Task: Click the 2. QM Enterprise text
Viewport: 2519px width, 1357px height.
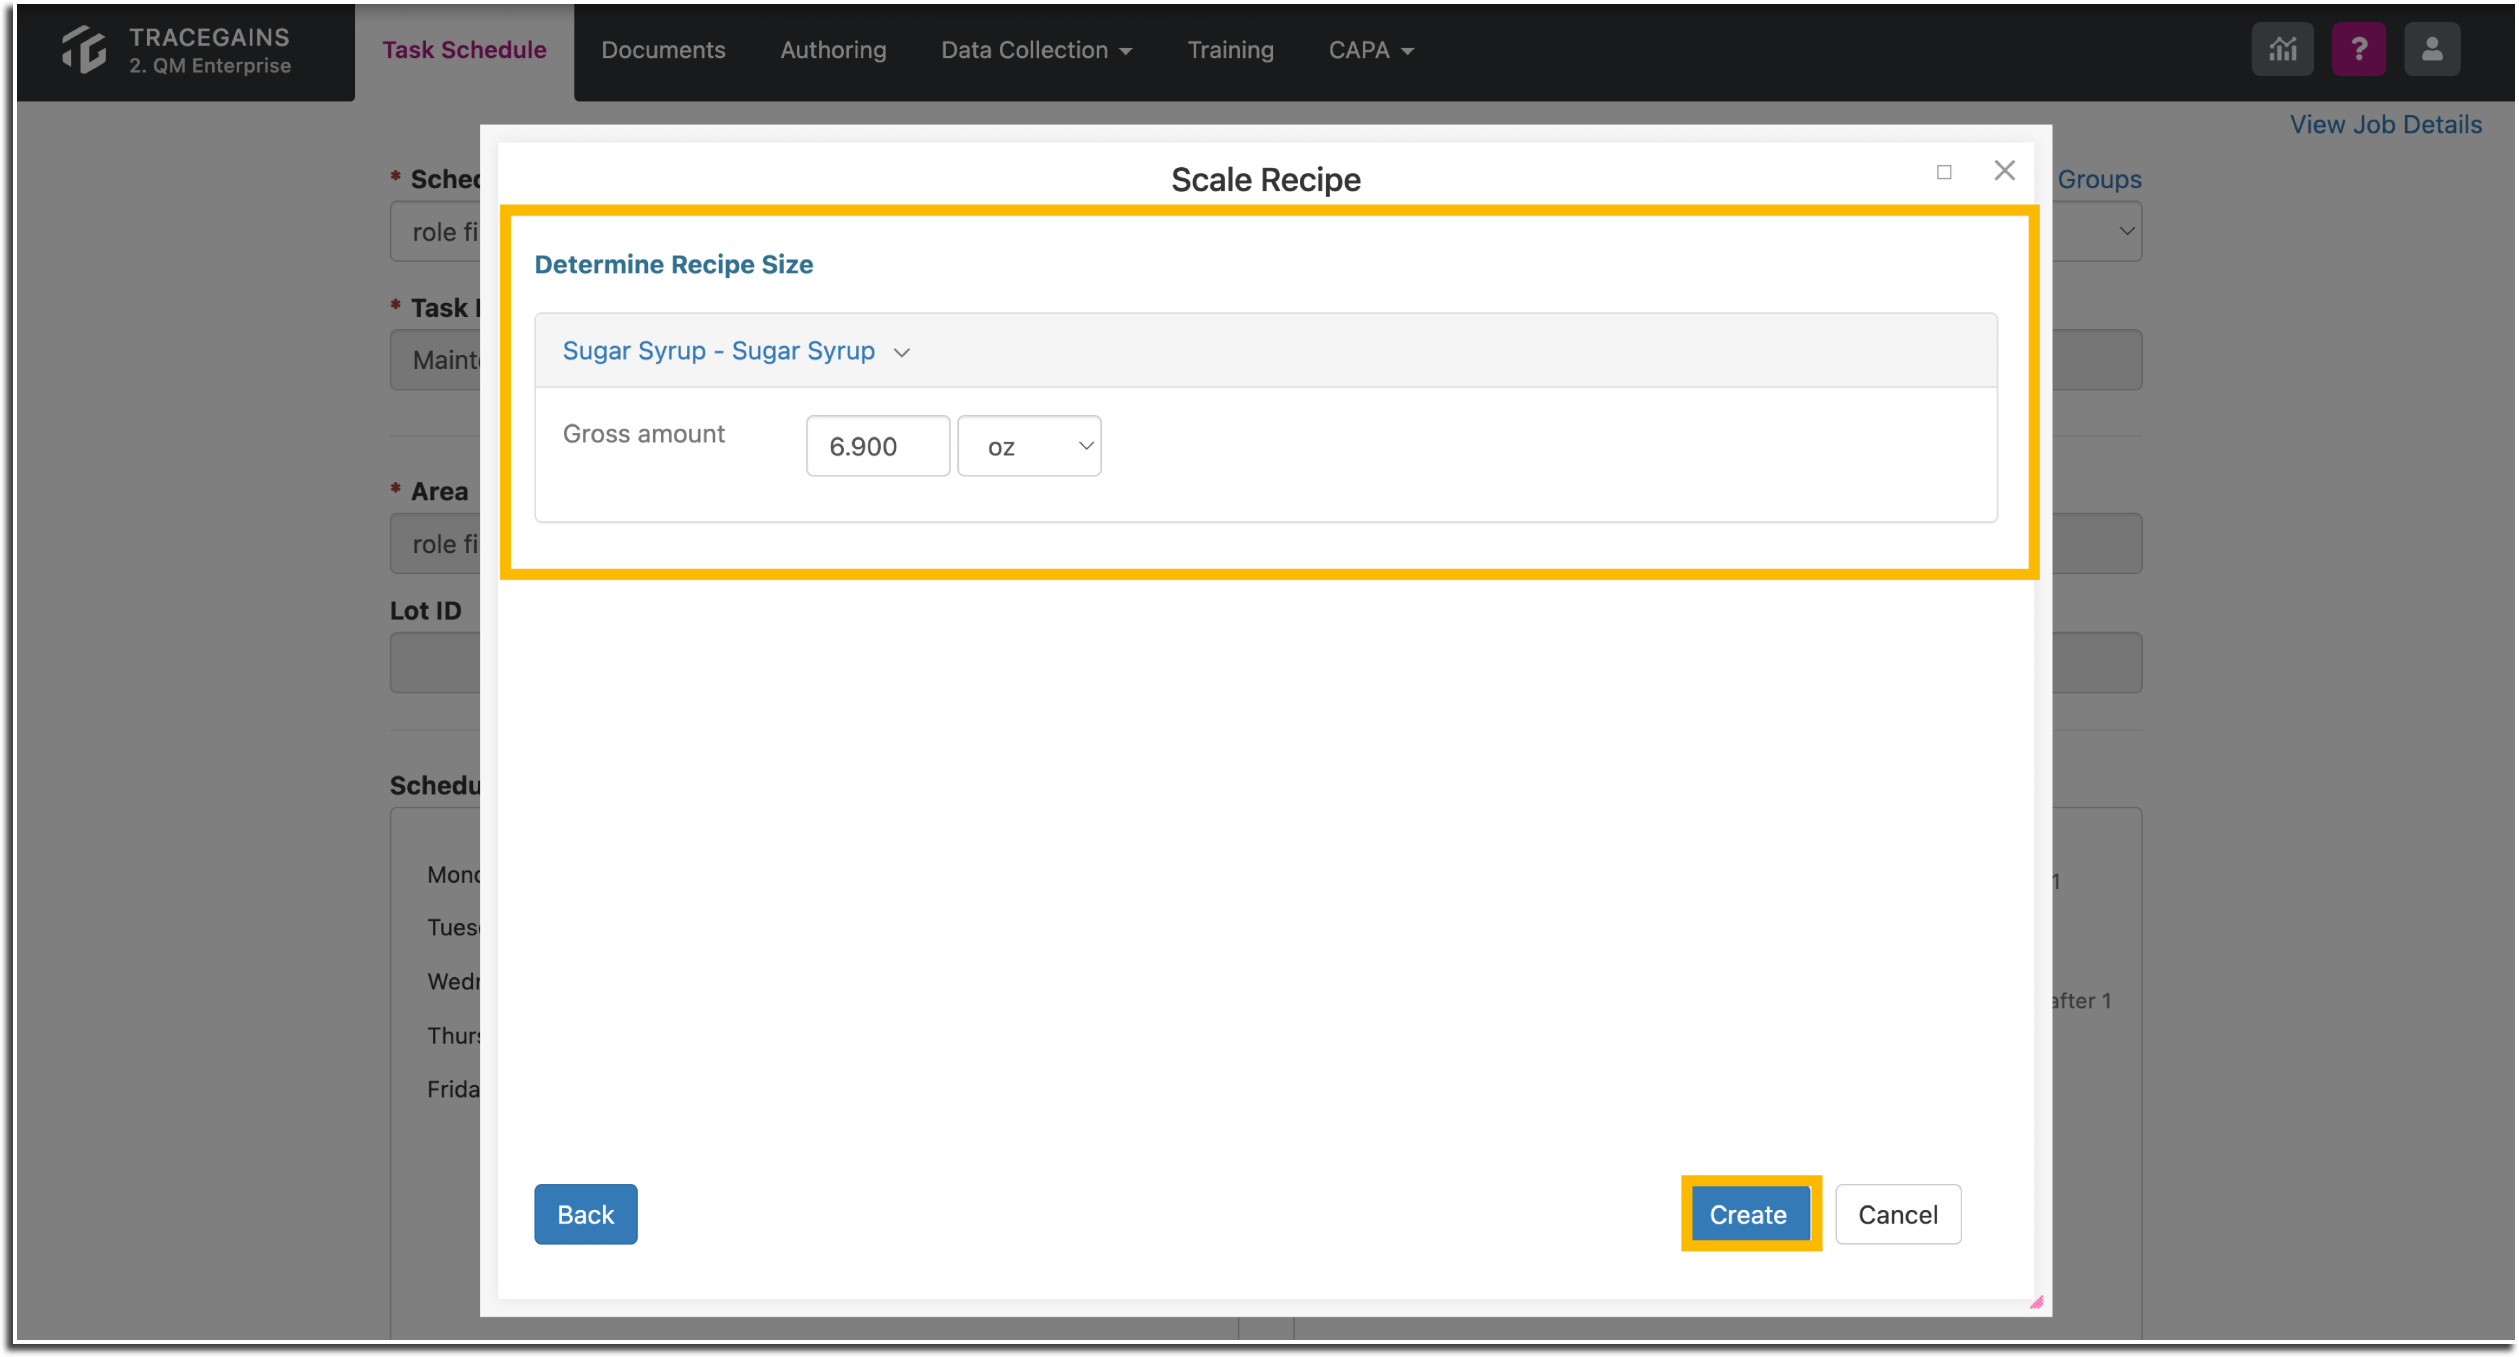Action: click(210, 66)
